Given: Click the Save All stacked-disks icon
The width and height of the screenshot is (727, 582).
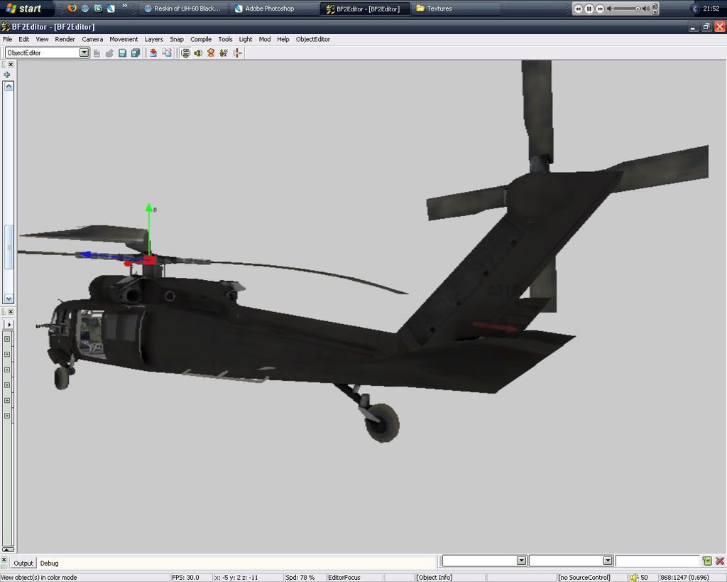Looking at the screenshot, I should 135,53.
